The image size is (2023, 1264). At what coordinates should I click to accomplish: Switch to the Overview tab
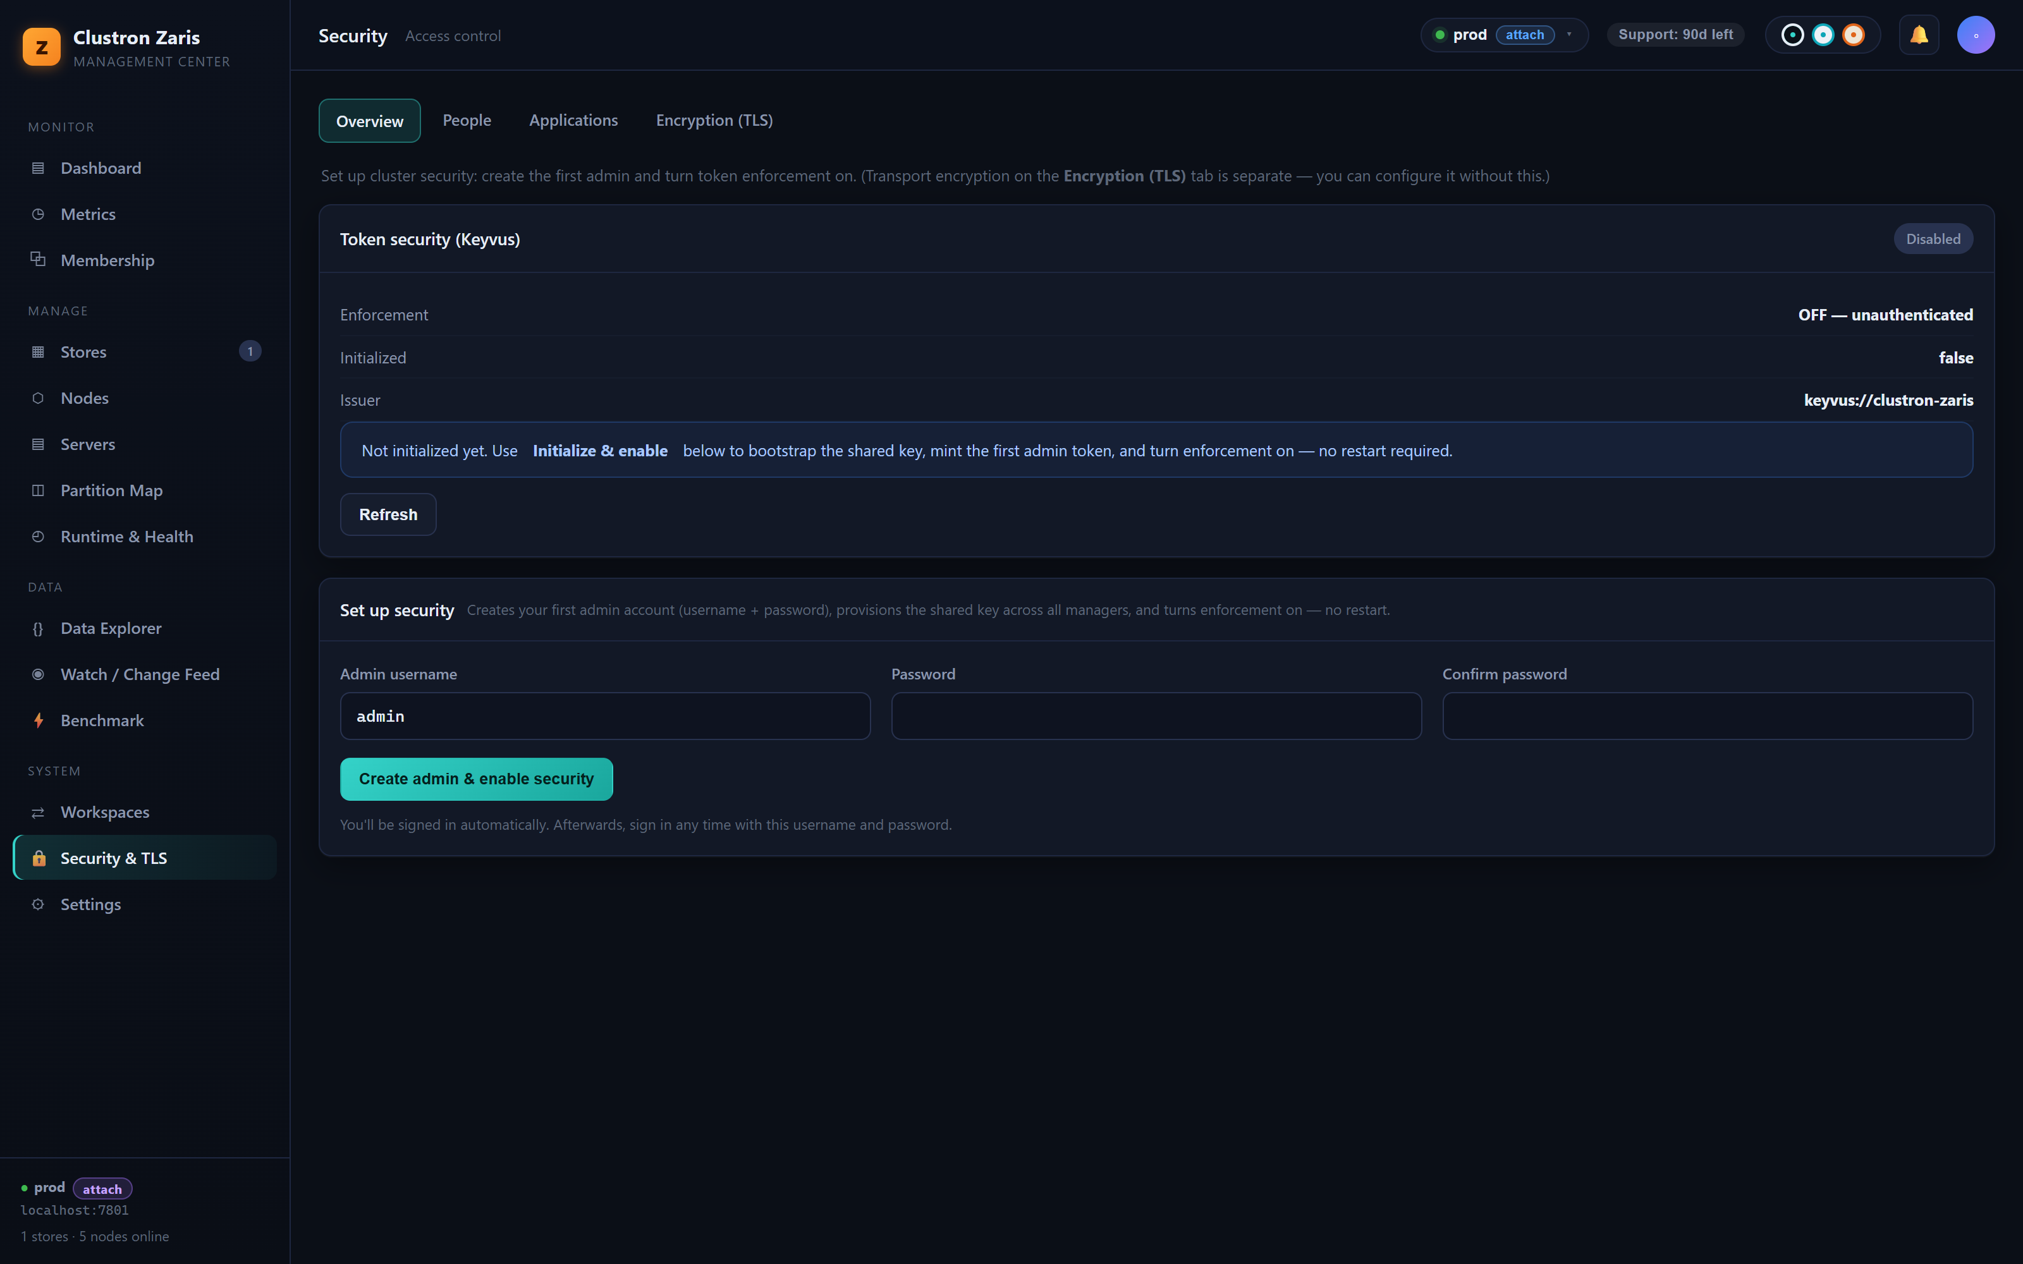369,121
